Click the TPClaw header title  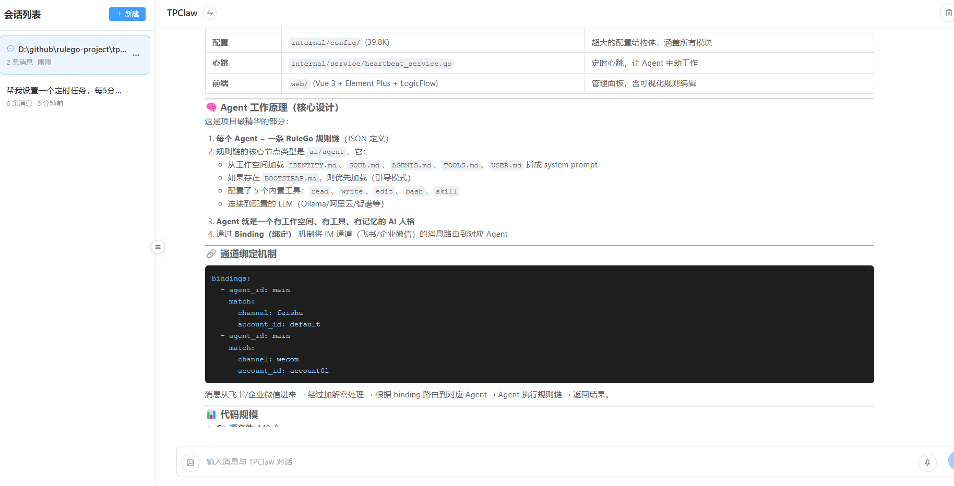182,13
